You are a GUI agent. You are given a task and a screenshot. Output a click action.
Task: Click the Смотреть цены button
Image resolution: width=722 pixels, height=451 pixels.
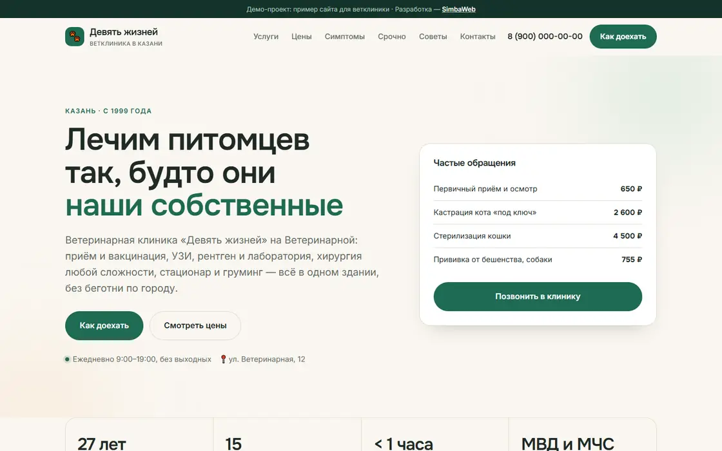click(x=195, y=325)
